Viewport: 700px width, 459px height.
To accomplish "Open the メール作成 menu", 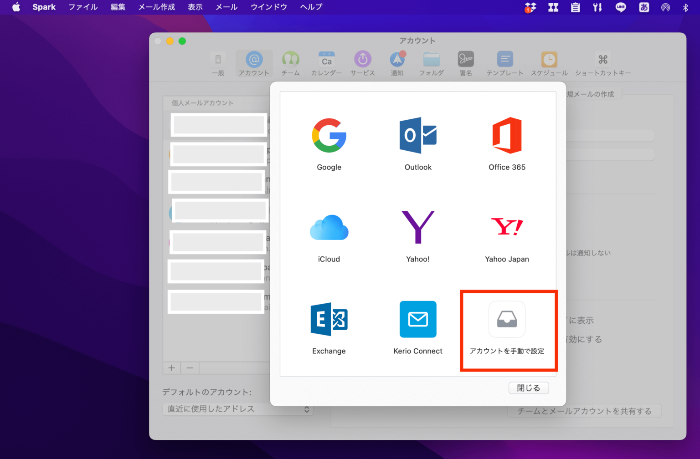I will (156, 7).
